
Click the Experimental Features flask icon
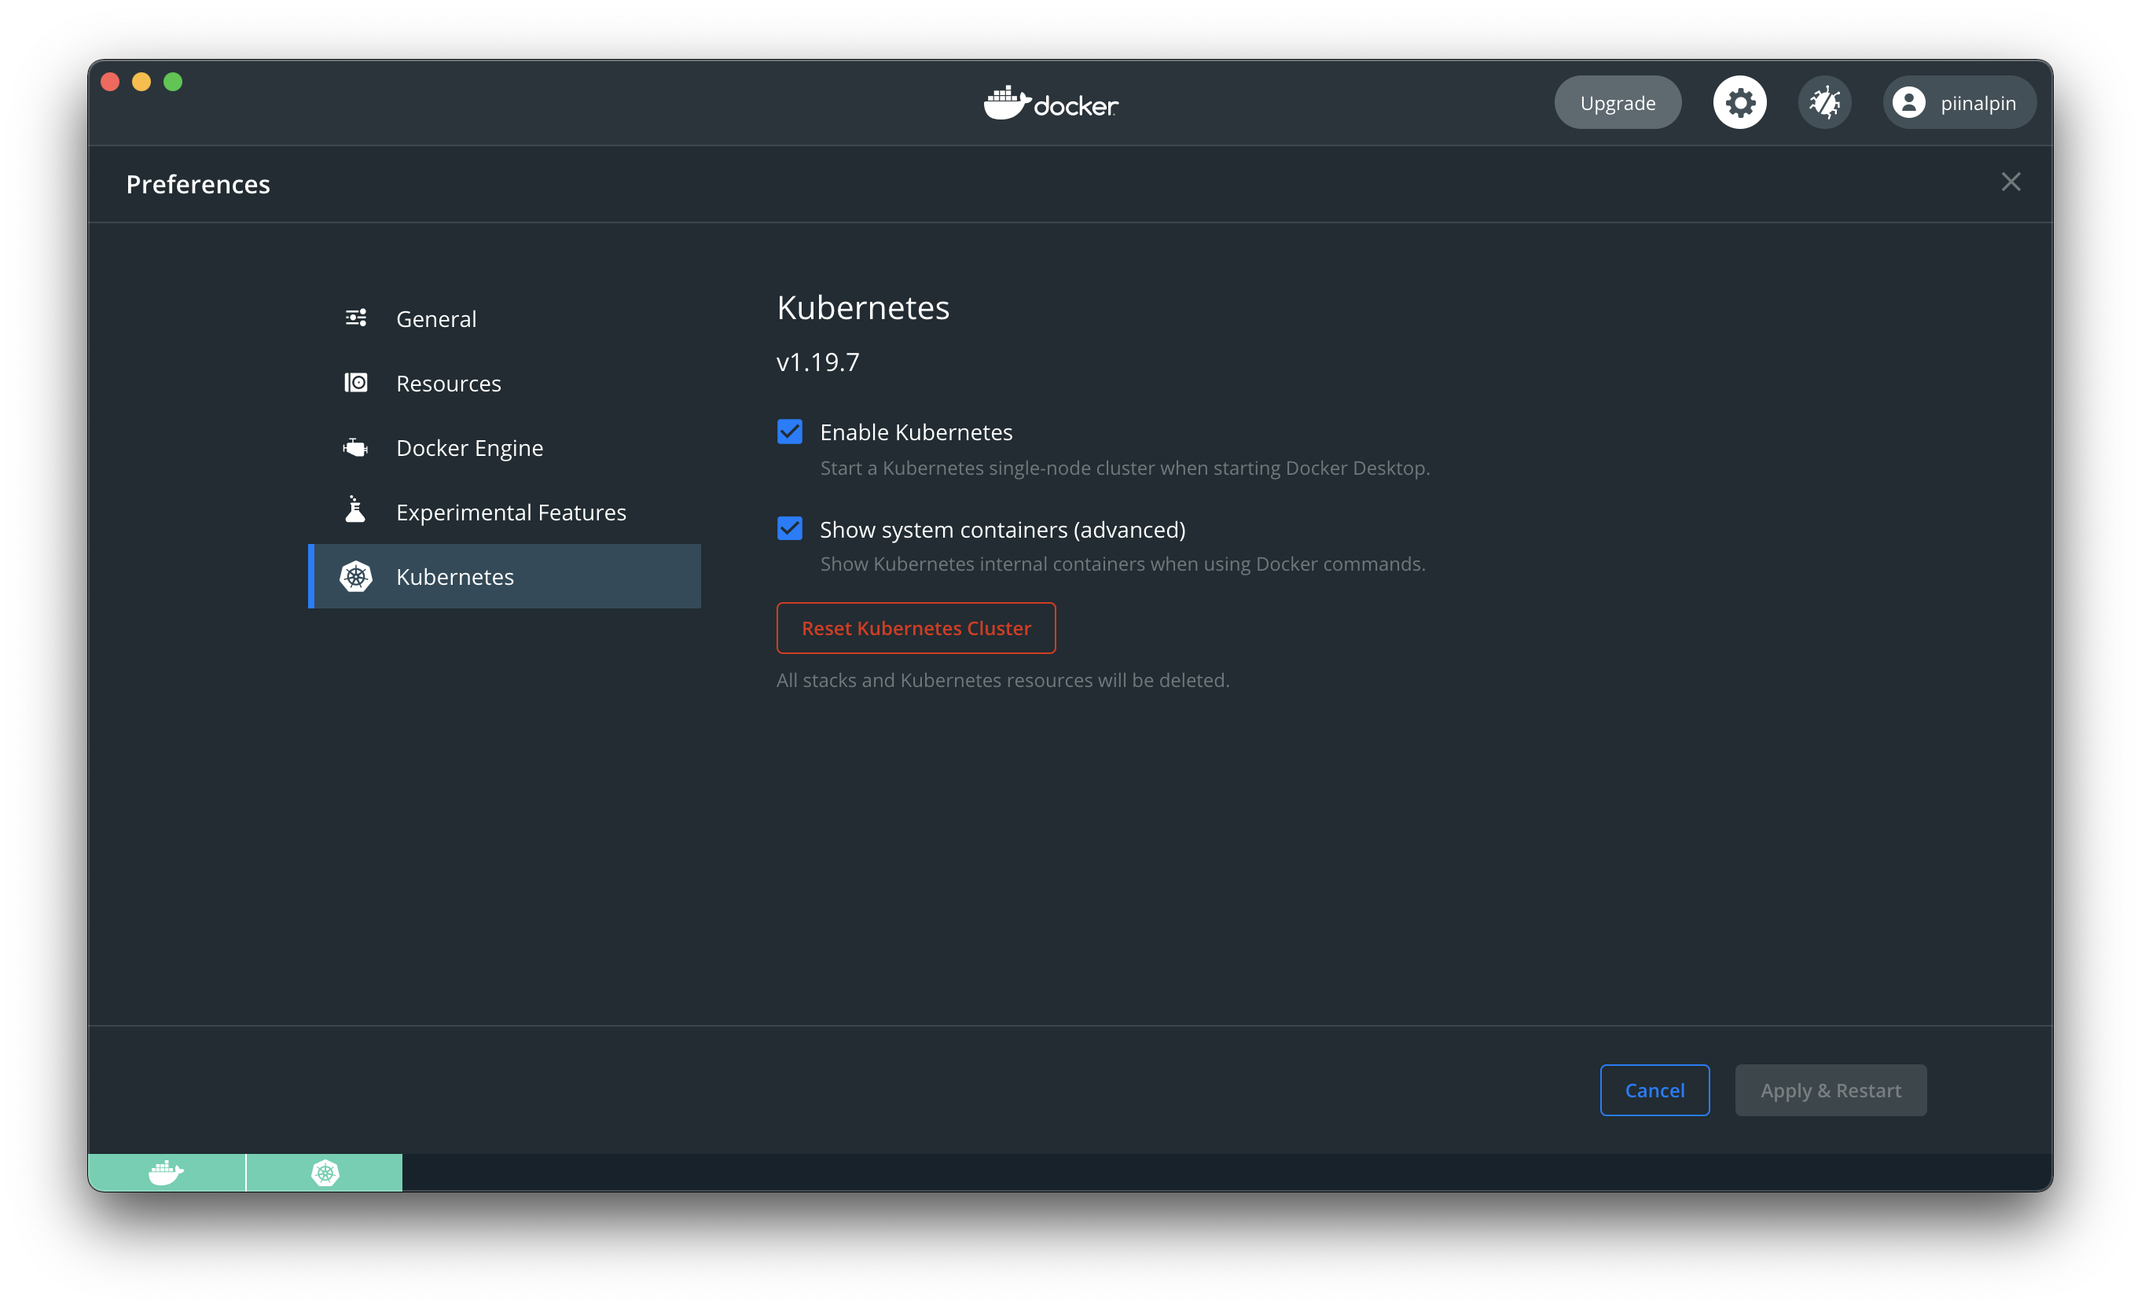pyautogui.click(x=355, y=510)
